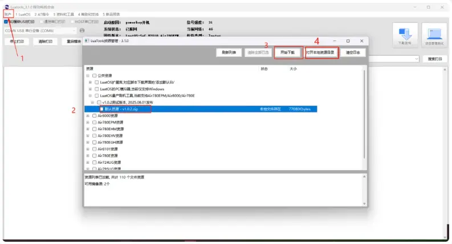Click the 打开本地资源目录 button
The height and width of the screenshot is (244, 452).
click(320, 52)
